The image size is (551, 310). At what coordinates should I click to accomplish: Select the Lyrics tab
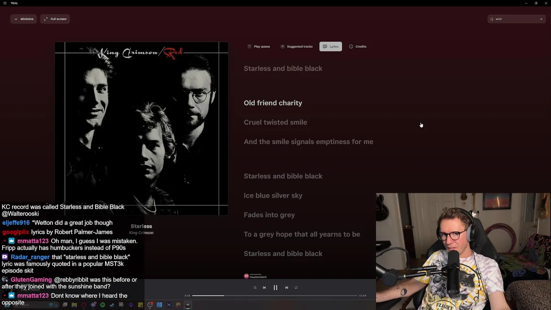coord(331,46)
